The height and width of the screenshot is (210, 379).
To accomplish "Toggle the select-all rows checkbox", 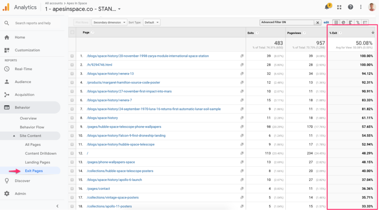I will 72,32.
